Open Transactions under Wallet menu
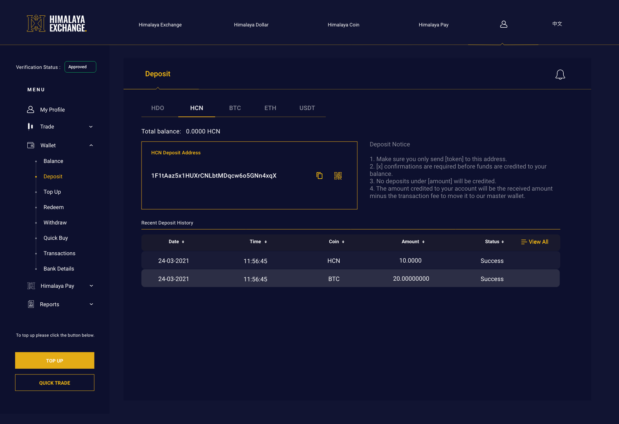 59,253
